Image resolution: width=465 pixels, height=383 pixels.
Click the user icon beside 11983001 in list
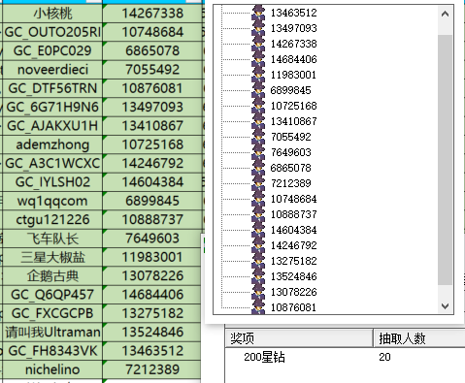[258, 75]
